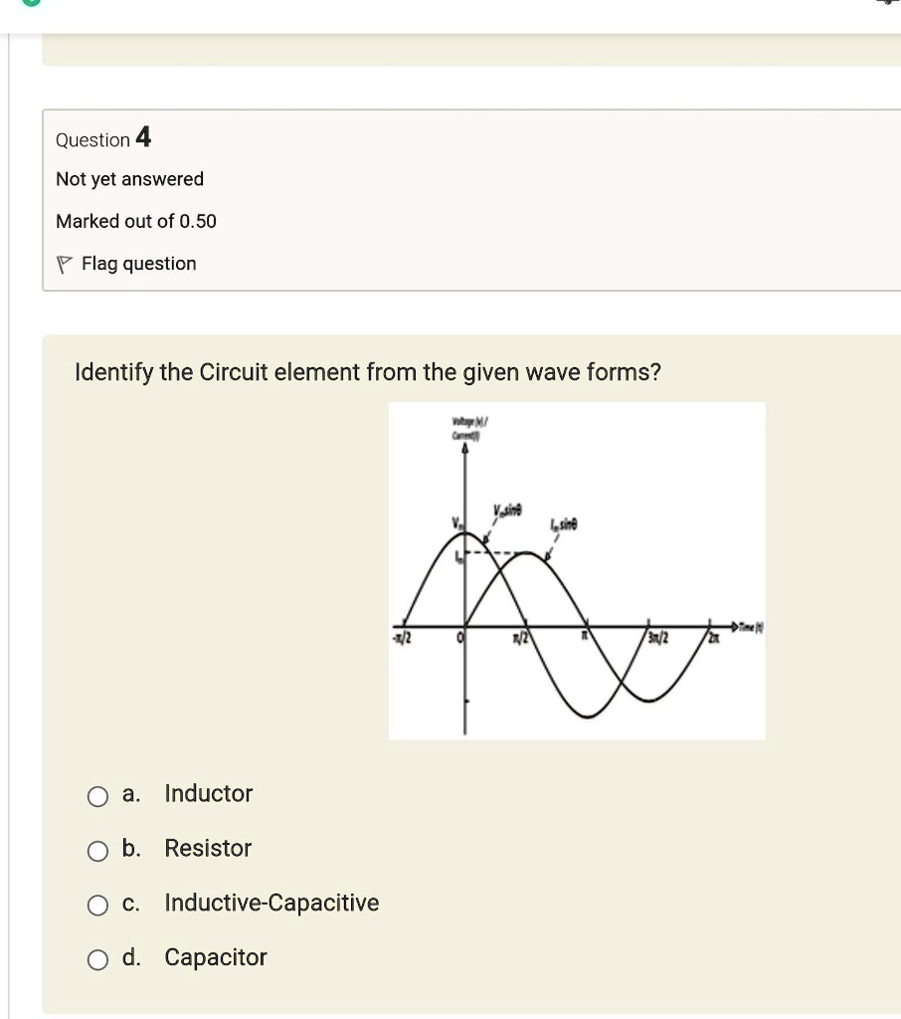Click the Not yet answered status text
Viewport: 901px width, 1019px height.
(x=129, y=179)
